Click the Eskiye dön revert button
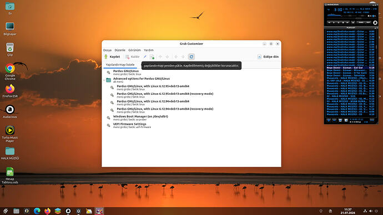The image size is (383, 215). tap(268, 57)
